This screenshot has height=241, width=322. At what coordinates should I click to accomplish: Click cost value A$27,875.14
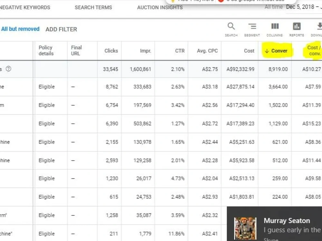240,87
